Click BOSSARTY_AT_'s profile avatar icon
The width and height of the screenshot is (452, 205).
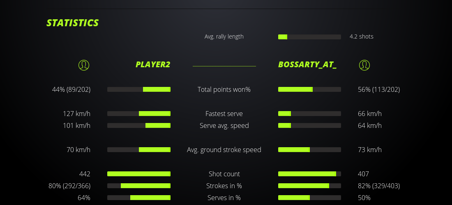[x=364, y=65]
